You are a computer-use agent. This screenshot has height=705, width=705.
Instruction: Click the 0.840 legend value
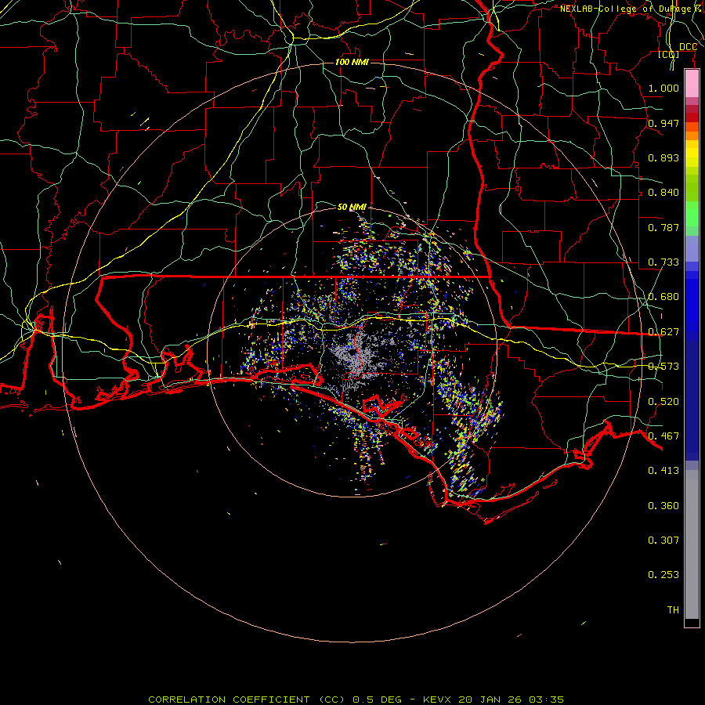[x=663, y=193]
